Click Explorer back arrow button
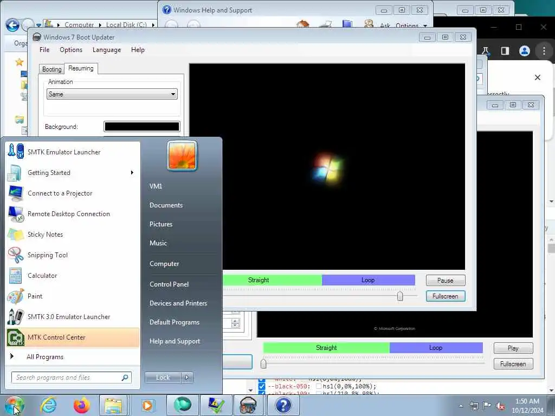 coord(12,25)
